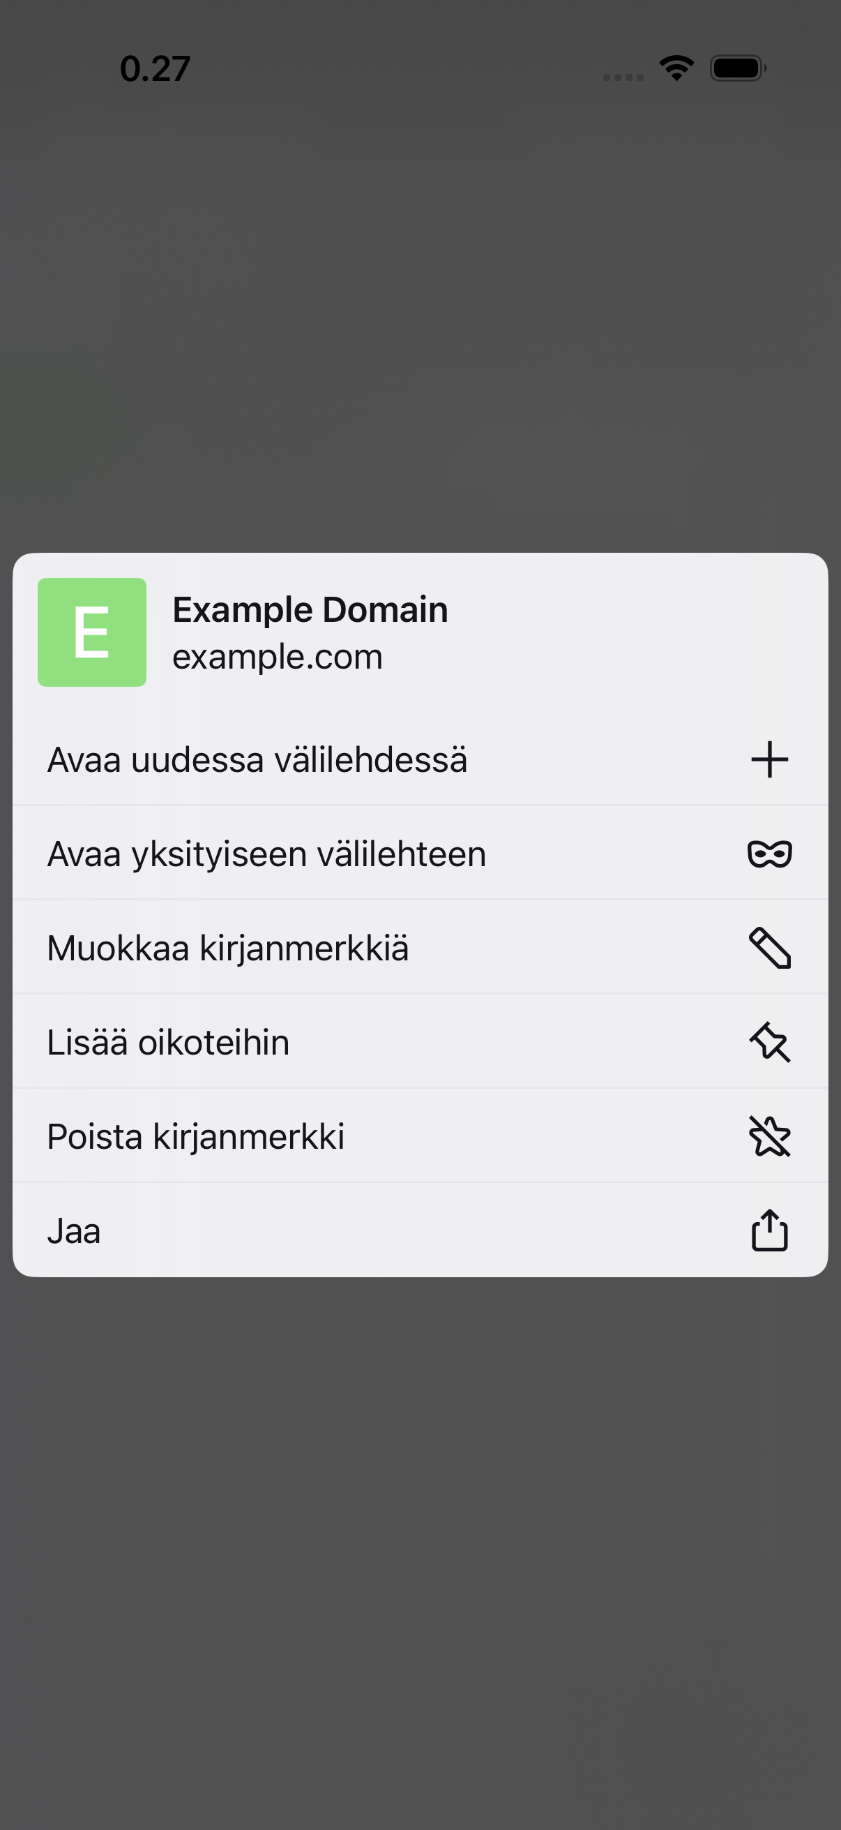Image resolution: width=841 pixels, height=1830 pixels.
Task: Dismiss menu by tapping dimmed area above
Action: 420,320
